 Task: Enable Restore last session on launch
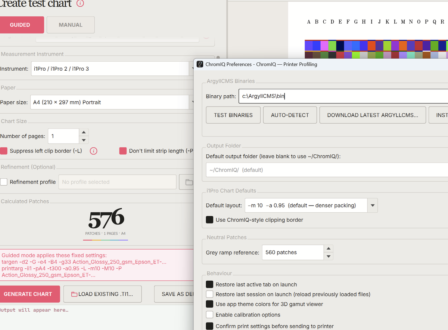[210, 294]
